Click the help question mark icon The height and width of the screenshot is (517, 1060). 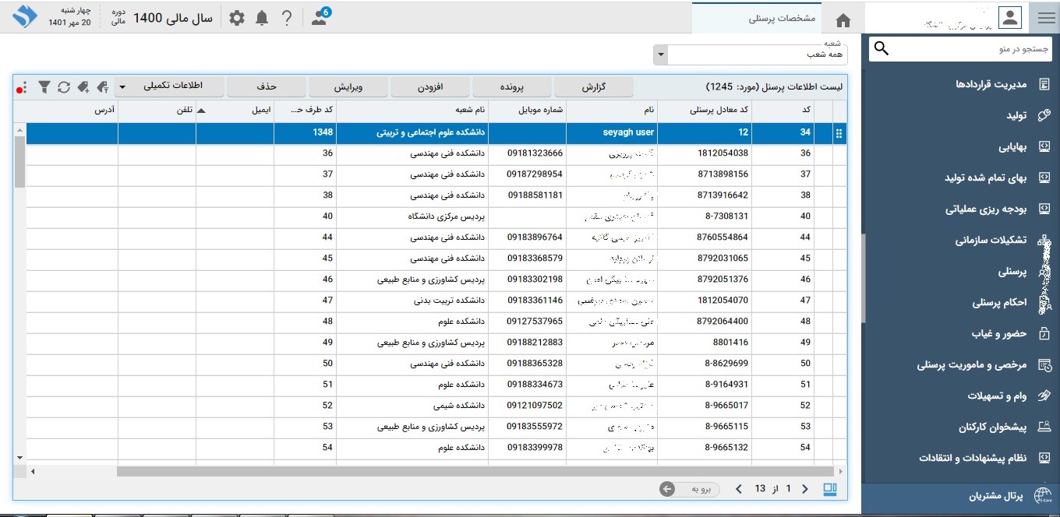(x=287, y=18)
